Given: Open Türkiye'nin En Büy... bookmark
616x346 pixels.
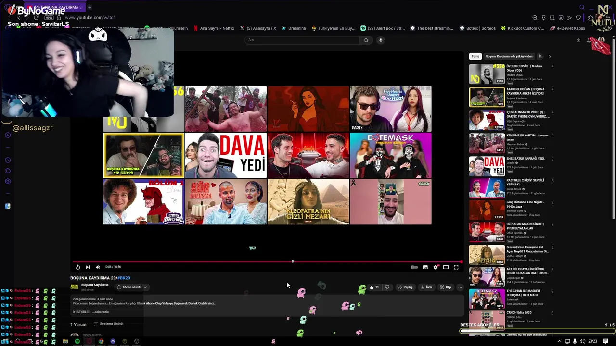Looking at the screenshot, I should pyautogui.click(x=333, y=28).
